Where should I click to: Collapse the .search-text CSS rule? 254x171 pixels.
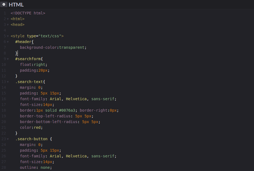(7, 81)
